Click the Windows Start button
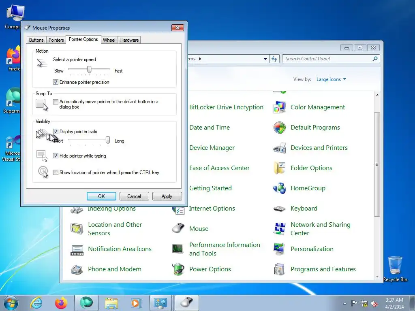This screenshot has height=311, width=415. pos(11,303)
